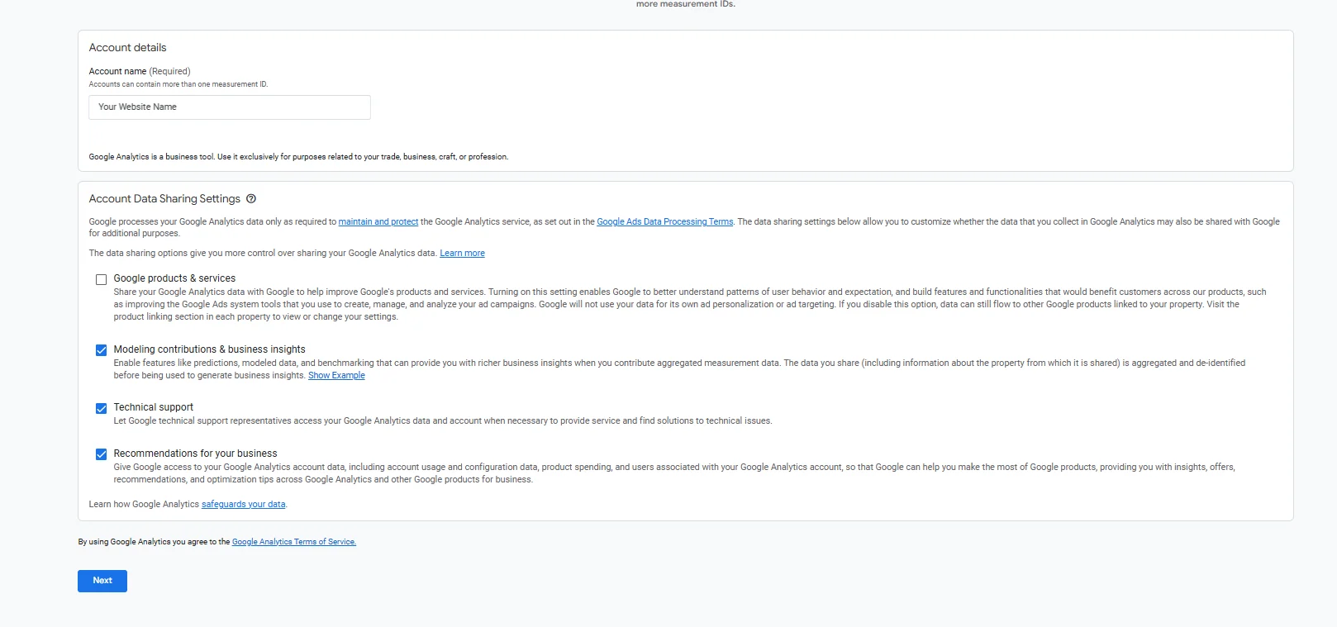Image resolution: width=1337 pixels, height=627 pixels.
Task: Follow the 'Learn more' data sharing link
Action: [x=462, y=254]
